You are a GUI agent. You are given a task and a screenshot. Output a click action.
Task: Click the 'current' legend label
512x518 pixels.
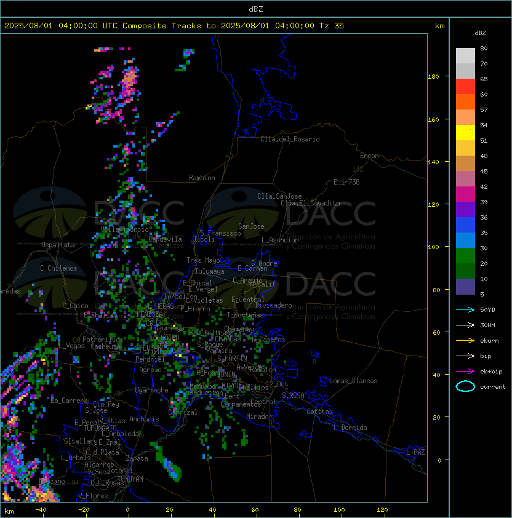493,387
